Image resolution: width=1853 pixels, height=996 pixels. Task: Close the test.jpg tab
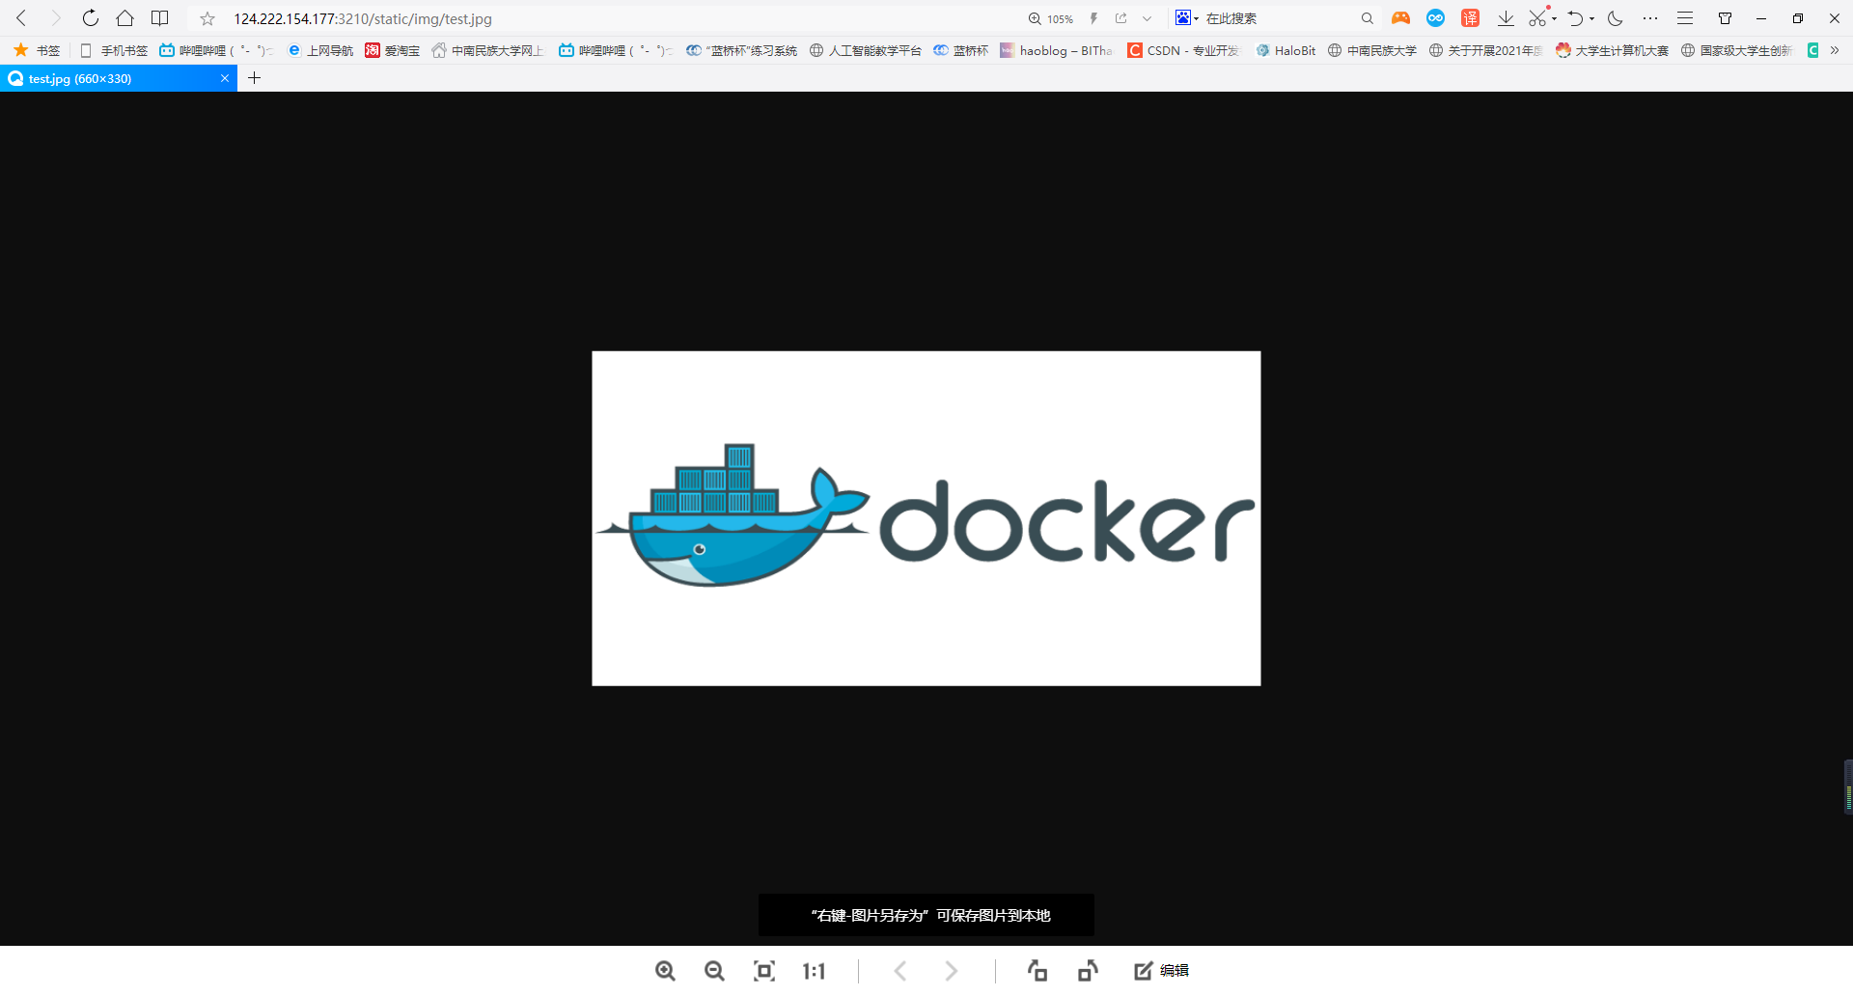225,78
